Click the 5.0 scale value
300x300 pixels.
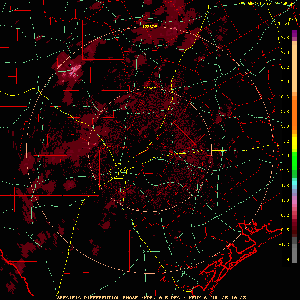point(285,126)
